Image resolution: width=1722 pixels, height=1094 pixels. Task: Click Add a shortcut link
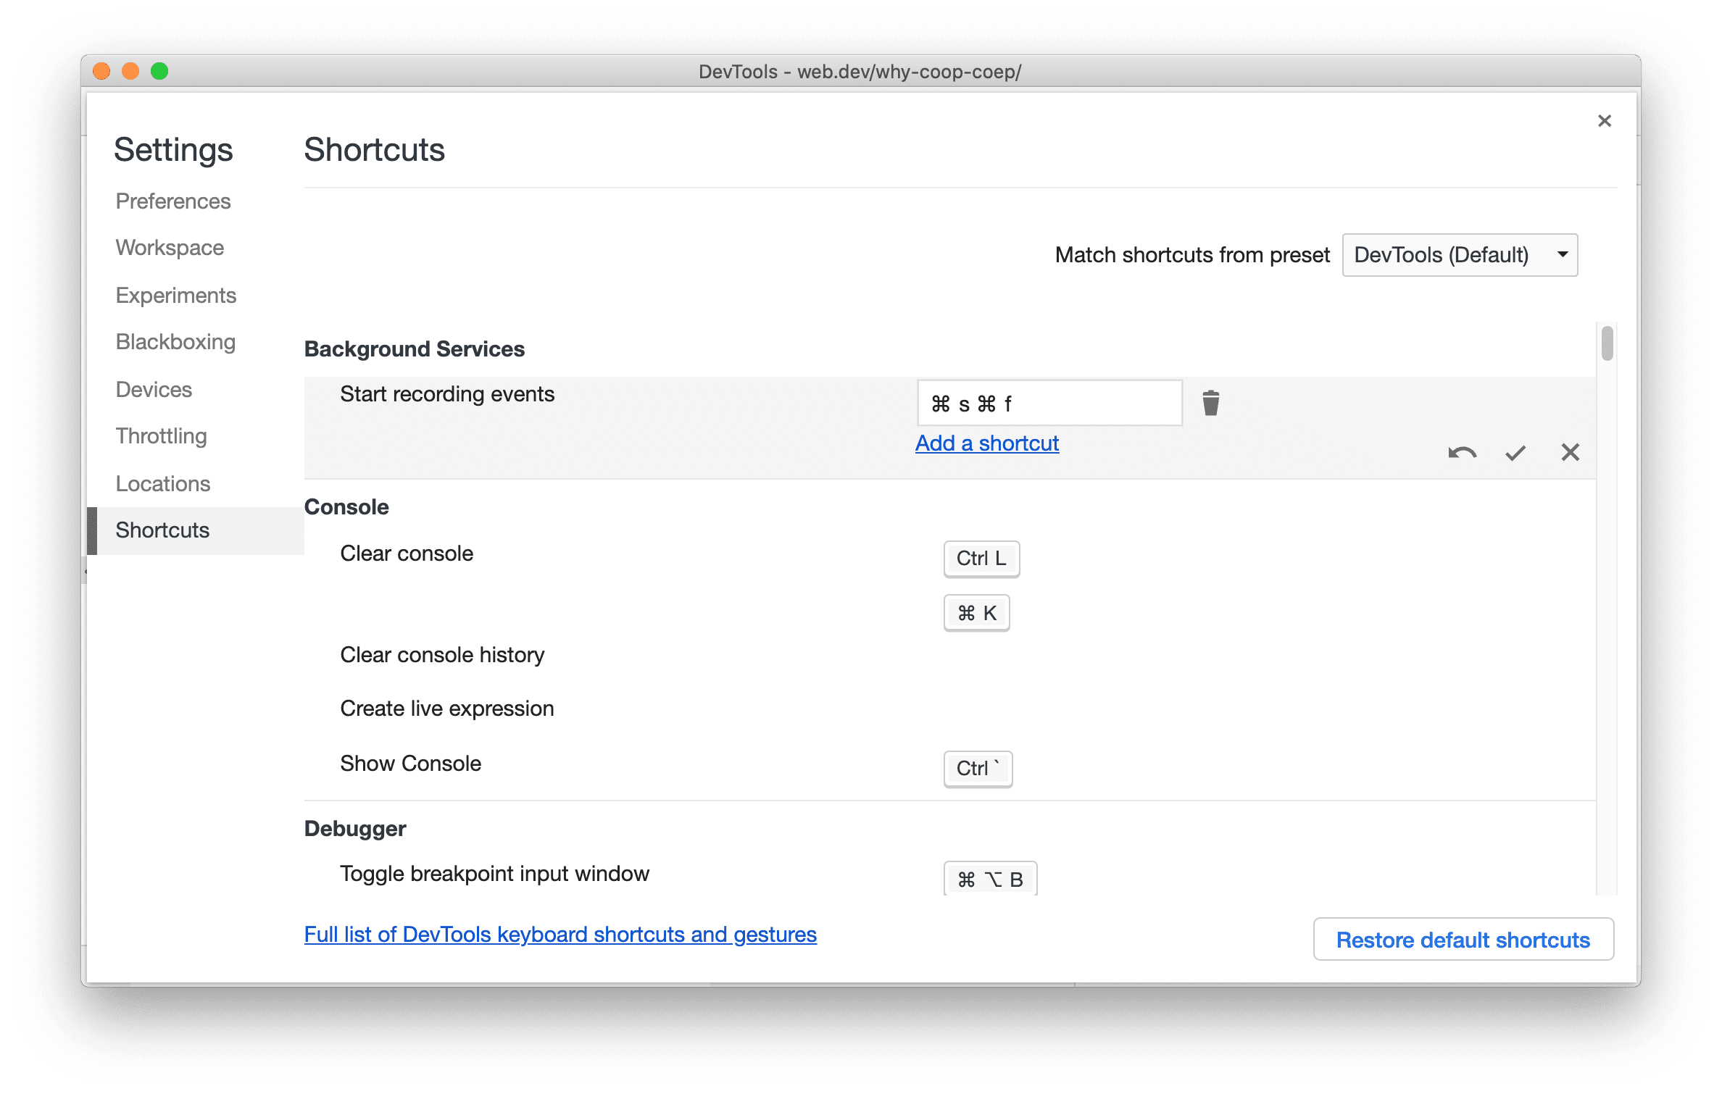point(985,443)
